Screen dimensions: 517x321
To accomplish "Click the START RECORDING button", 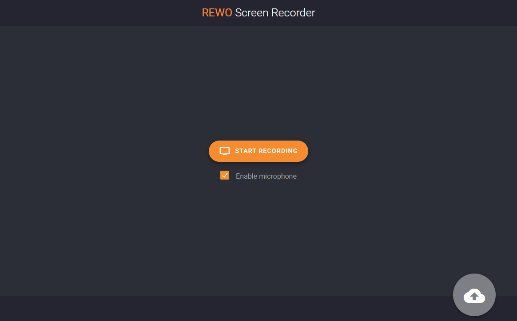I will 258,151.
